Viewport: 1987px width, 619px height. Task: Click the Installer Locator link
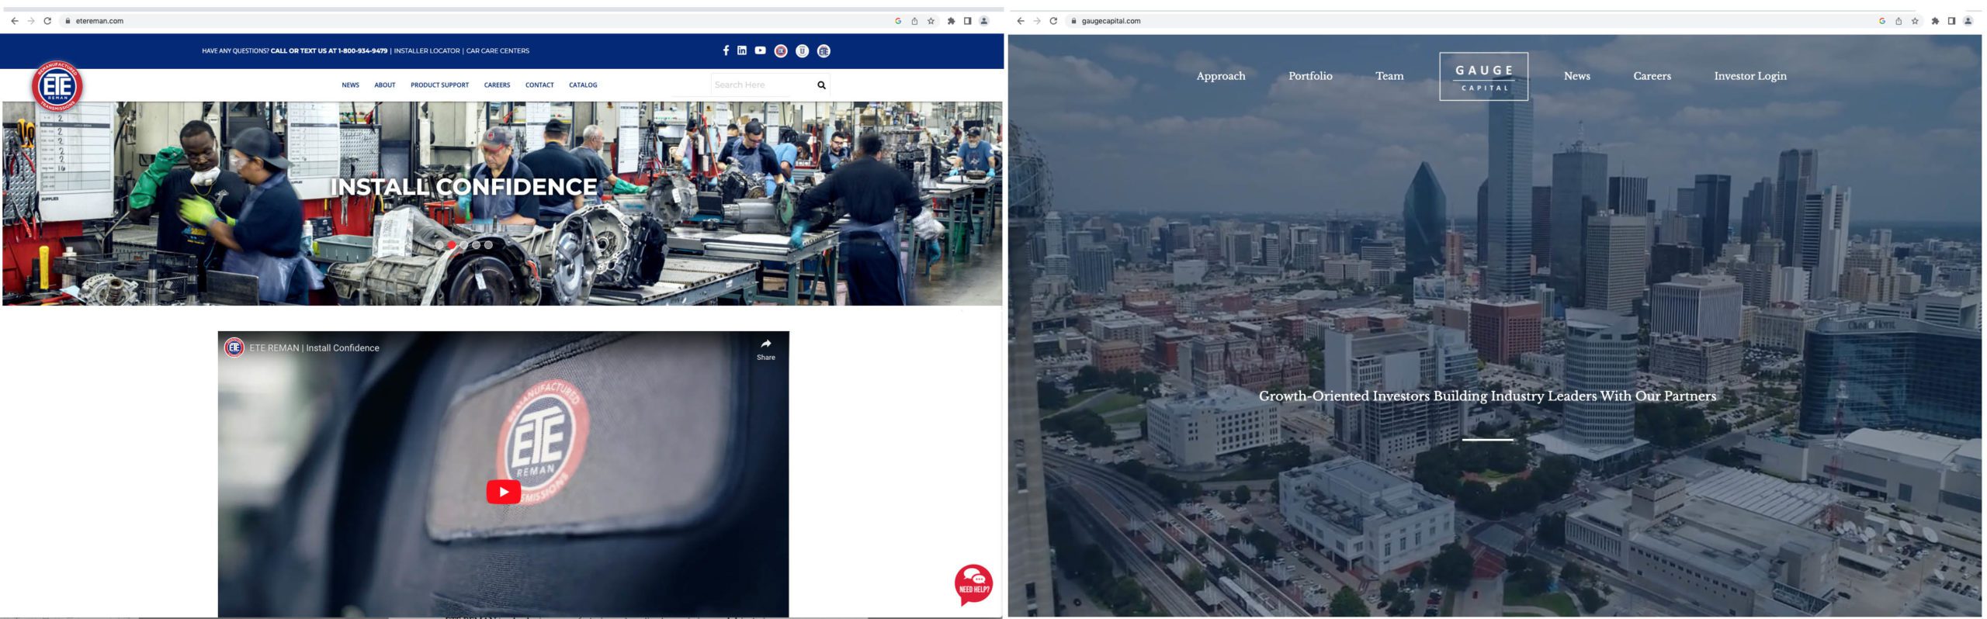pos(426,51)
